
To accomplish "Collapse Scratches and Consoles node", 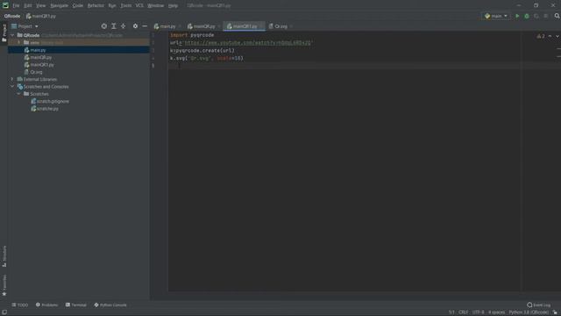I will [12, 86].
